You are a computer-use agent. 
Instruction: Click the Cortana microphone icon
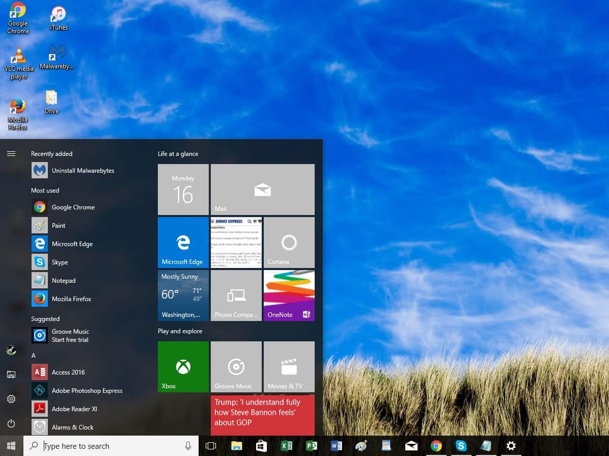(x=188, y=446)
